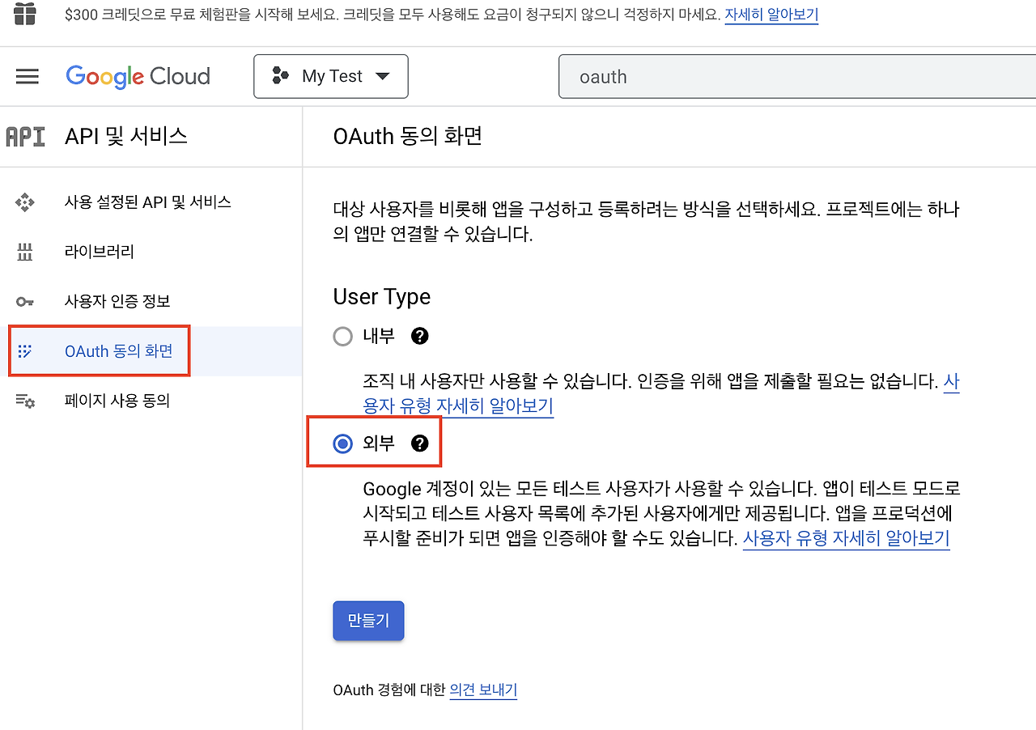
Task: Open the OAuth 동의 화면 sidebar item
Action: pos(151,351)
